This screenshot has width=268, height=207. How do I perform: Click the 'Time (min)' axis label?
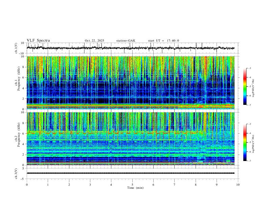click(x=135, y=188)
